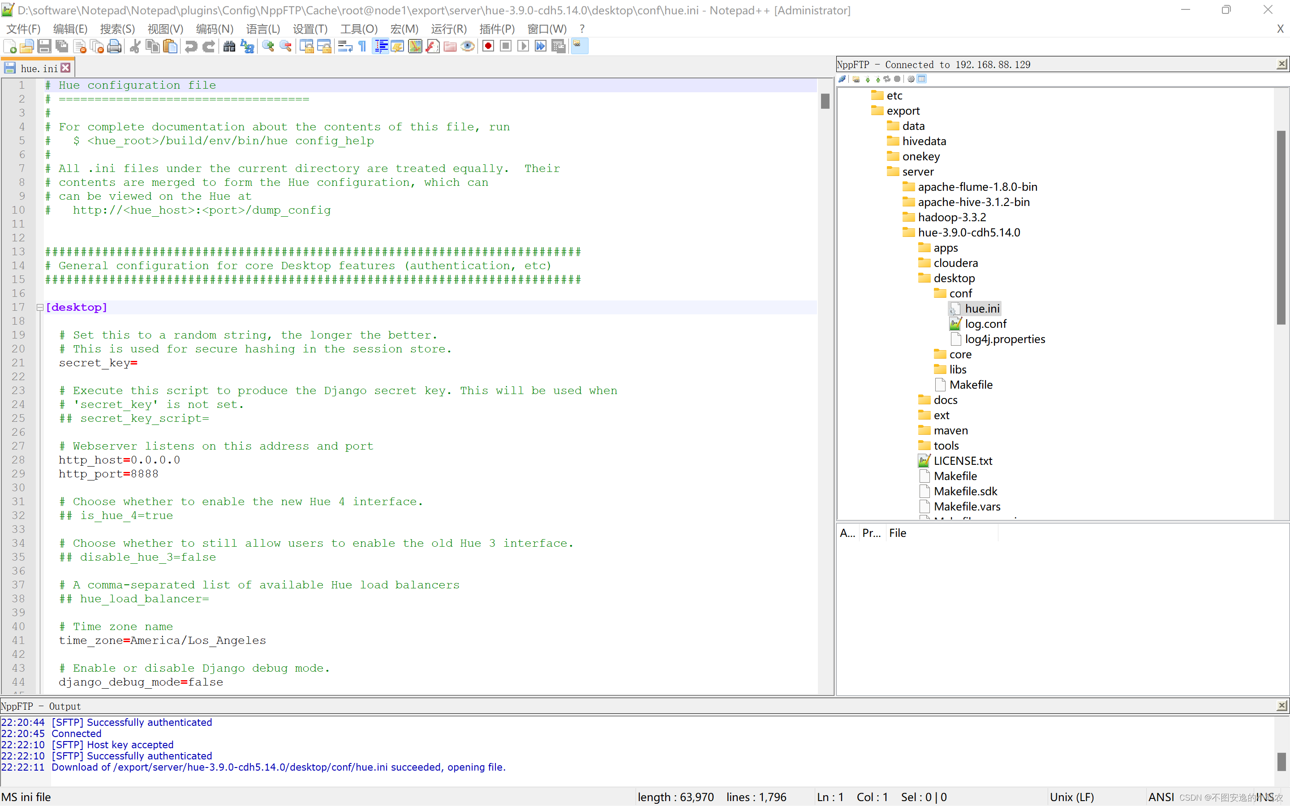Collapse the [desktop] section fold marker

coord(40,308)
